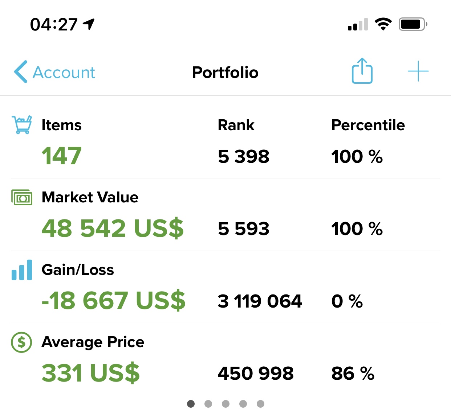Tap the Market Value banknote icon

(x=22, y=197)
